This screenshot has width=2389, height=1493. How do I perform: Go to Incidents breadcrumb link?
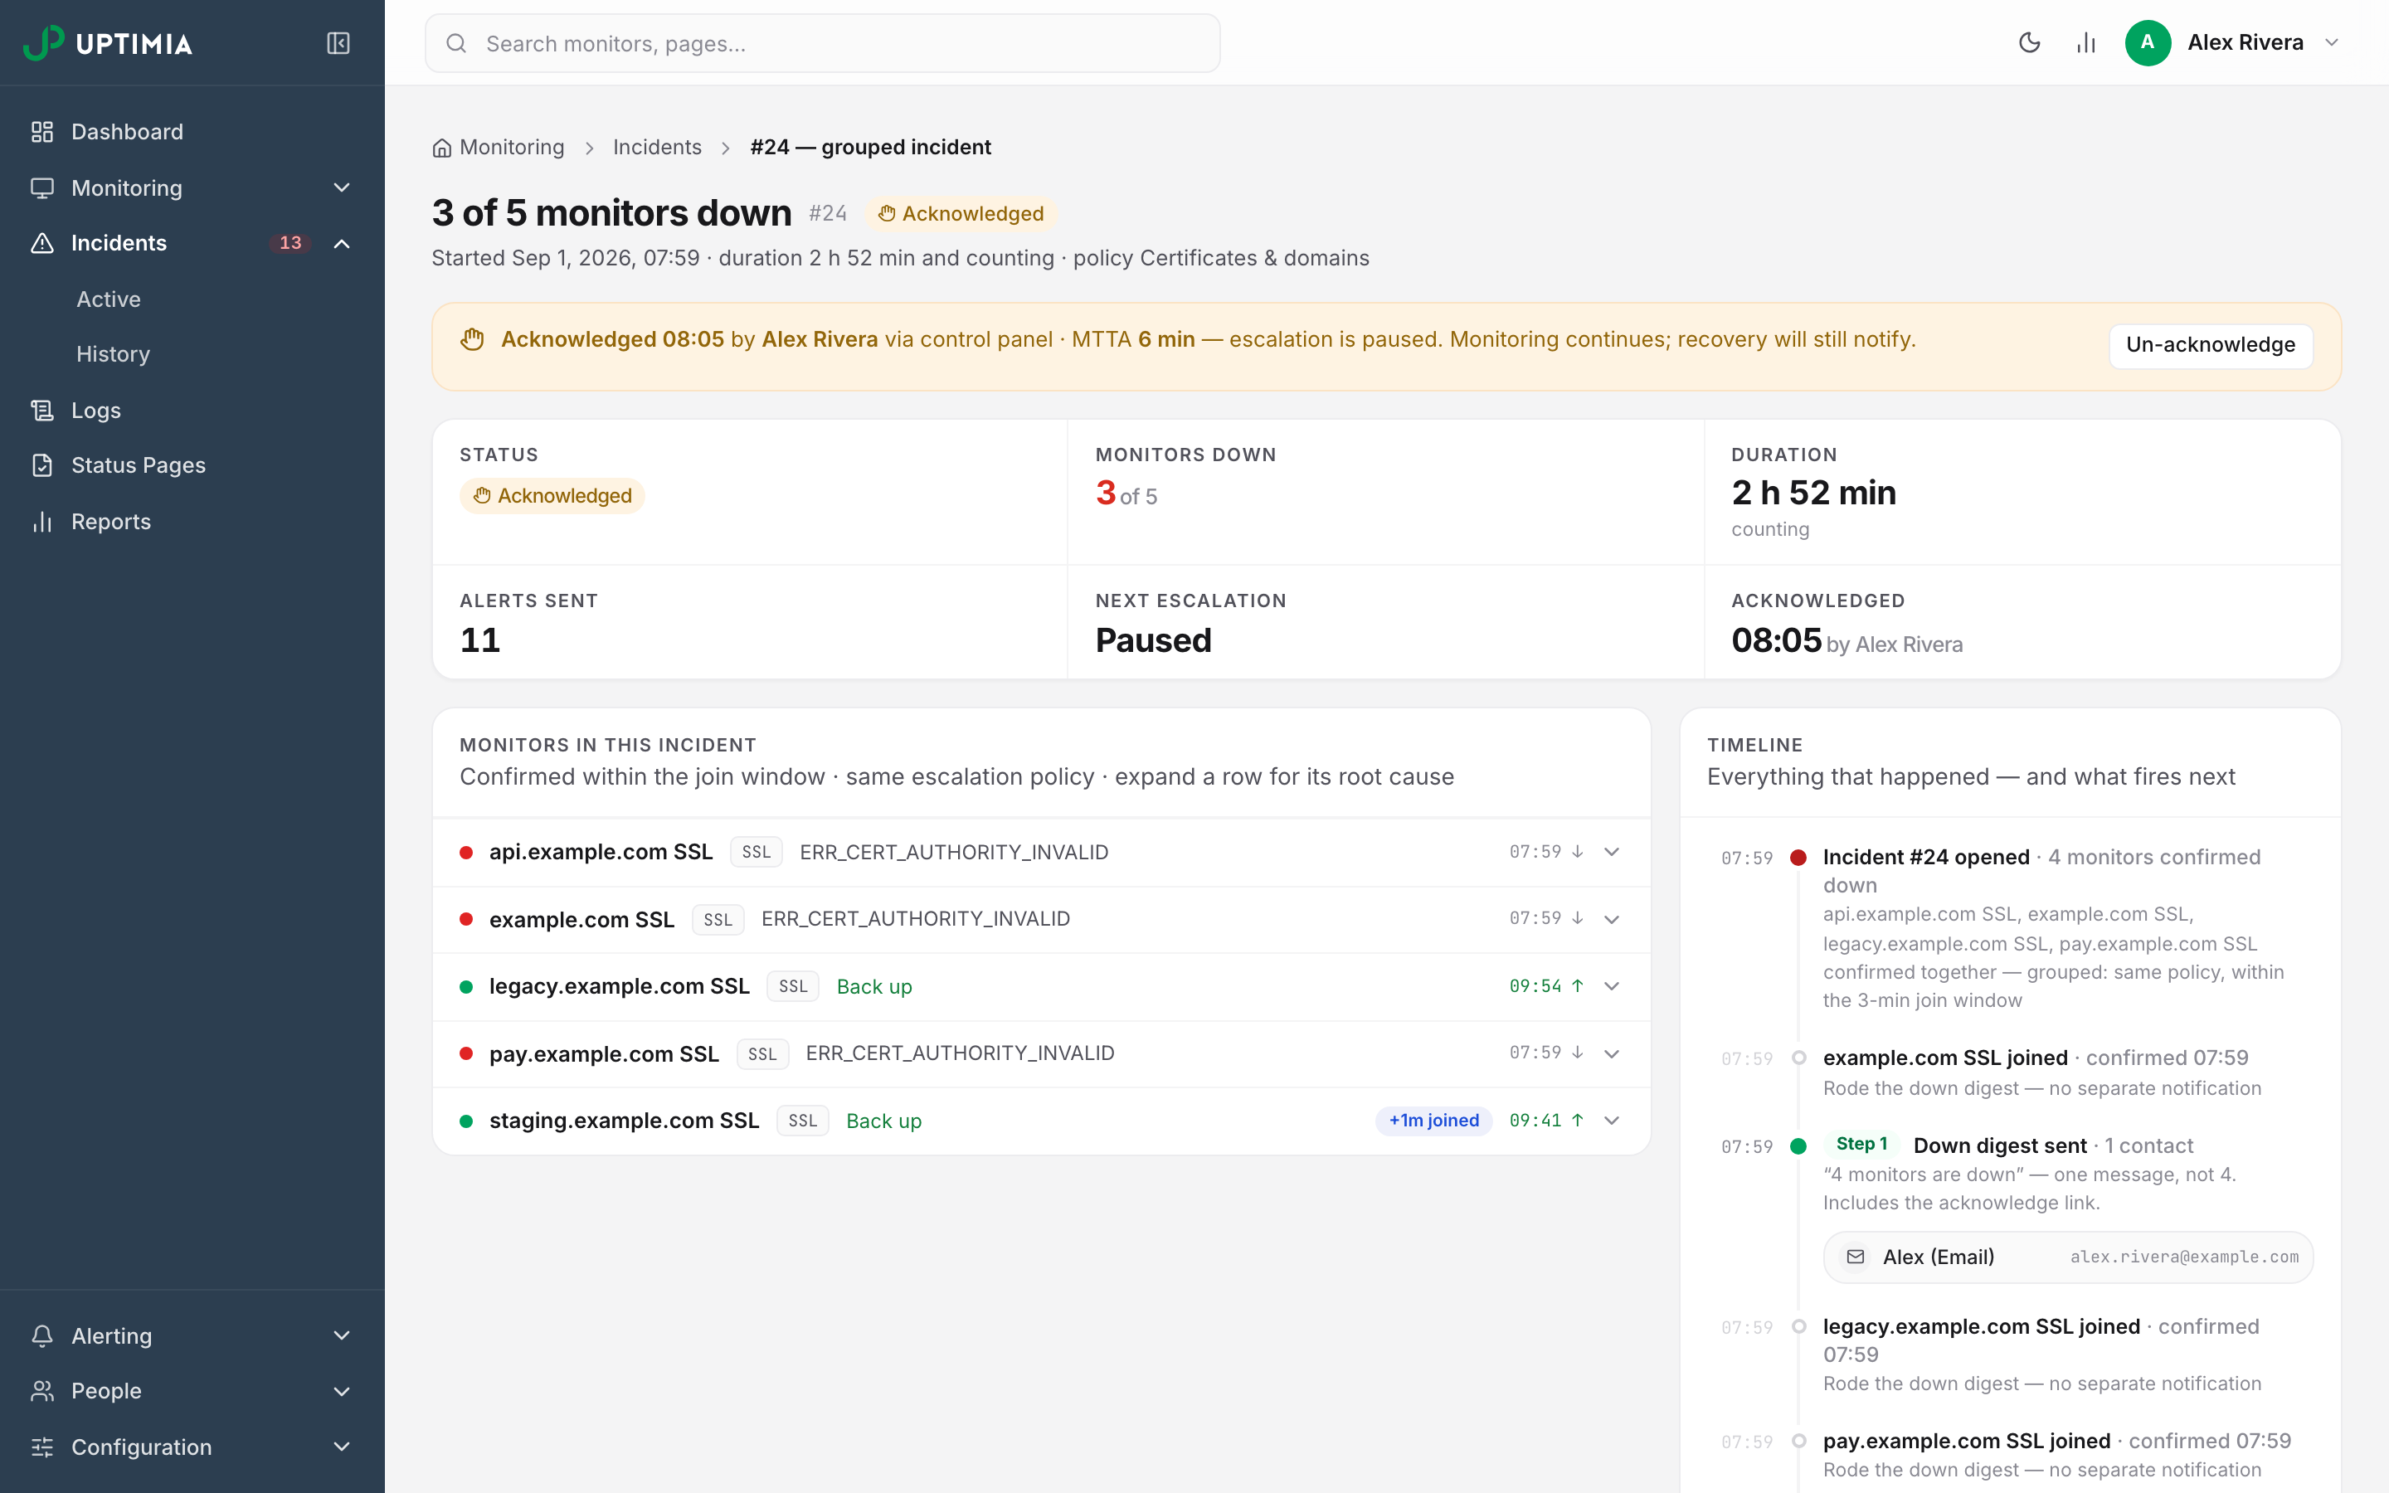pyautogui.click(x=656, y=147)
